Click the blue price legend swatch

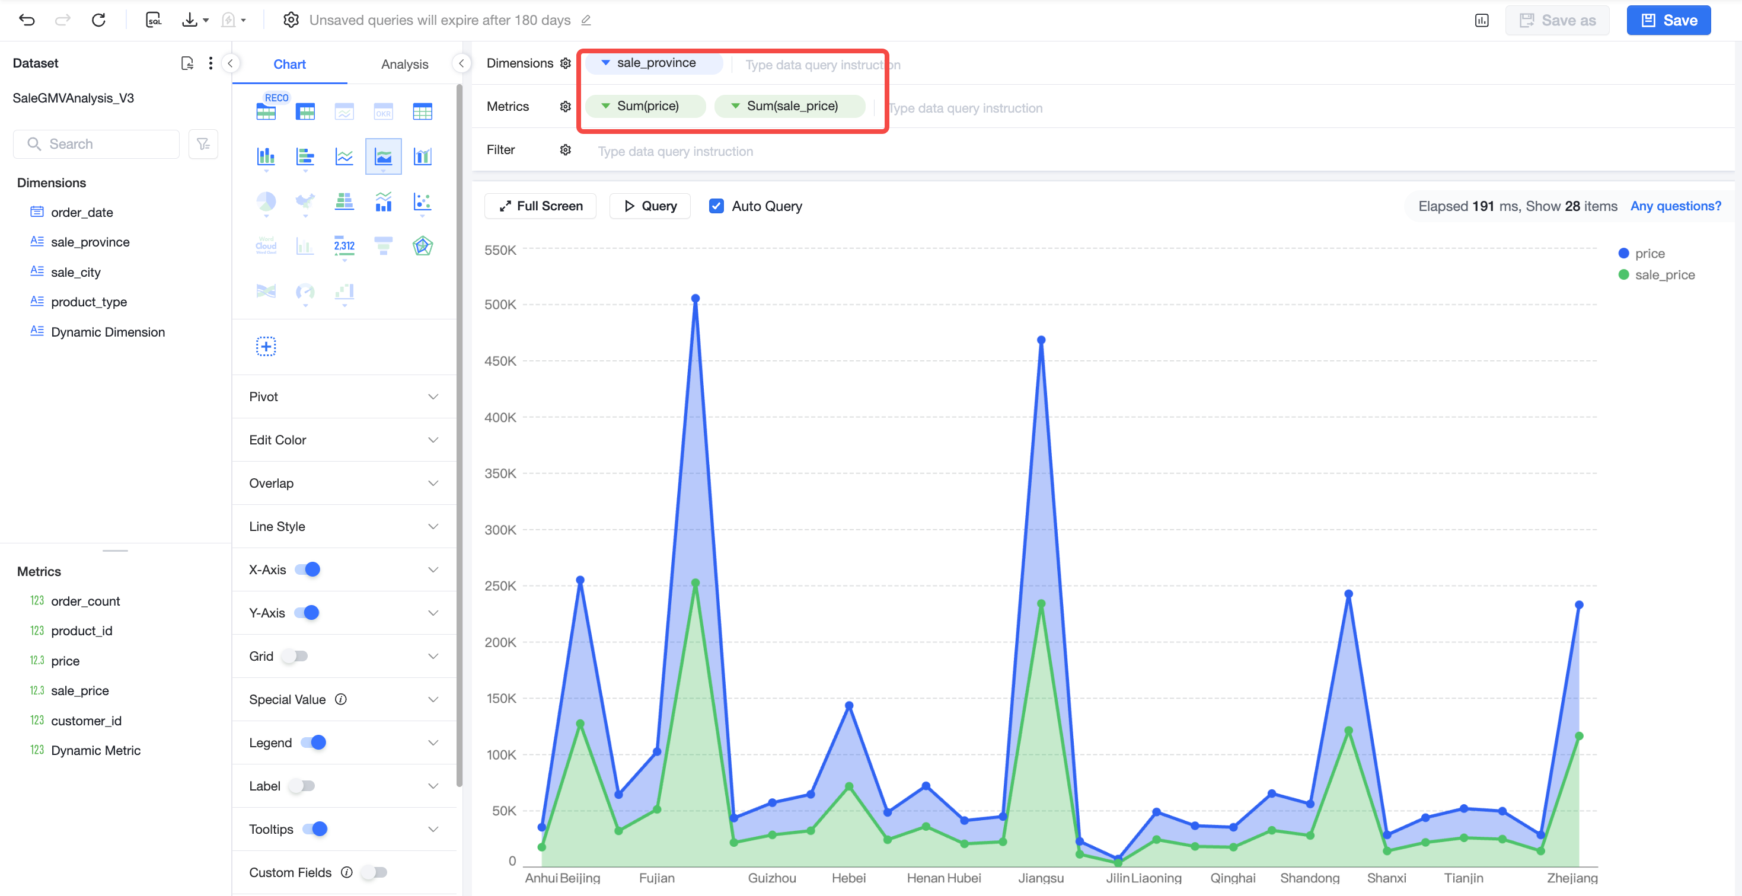click(1623, 254)
